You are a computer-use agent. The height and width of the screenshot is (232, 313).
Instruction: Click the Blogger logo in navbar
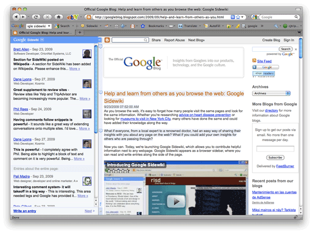(107, 40)
